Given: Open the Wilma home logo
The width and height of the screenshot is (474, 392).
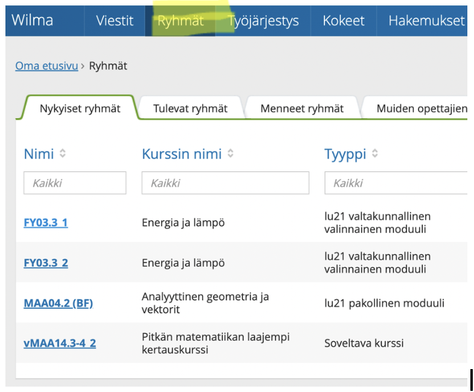Looking at the screenshot, I should pyautogui.click(x=33, y=21).
